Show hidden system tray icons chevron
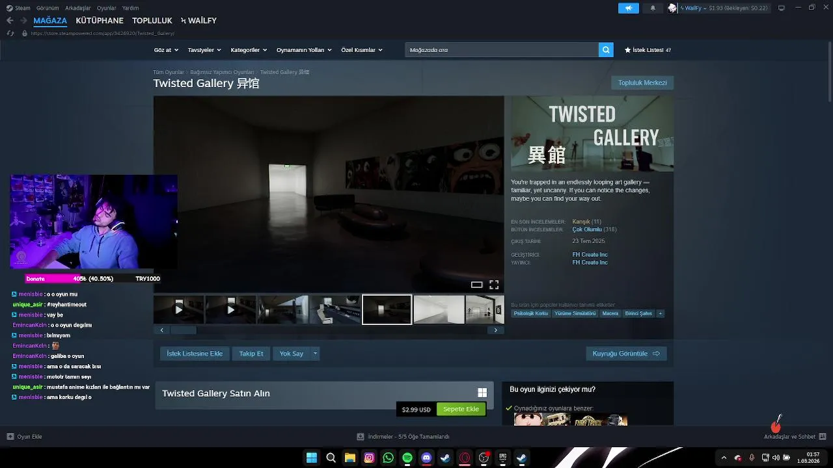833x468 pixels. (723, 458)
